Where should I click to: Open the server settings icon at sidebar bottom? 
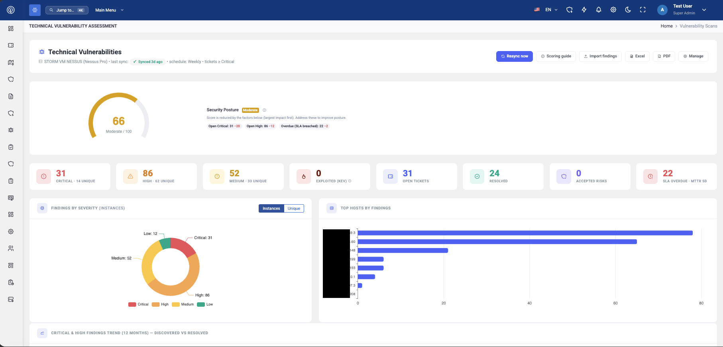click(x=11, y=300)
